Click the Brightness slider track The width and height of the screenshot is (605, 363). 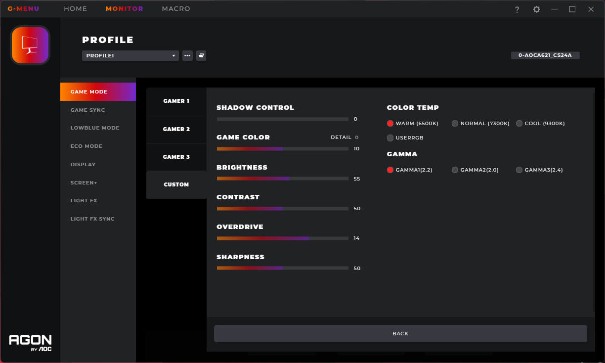[x=282, y=179]
